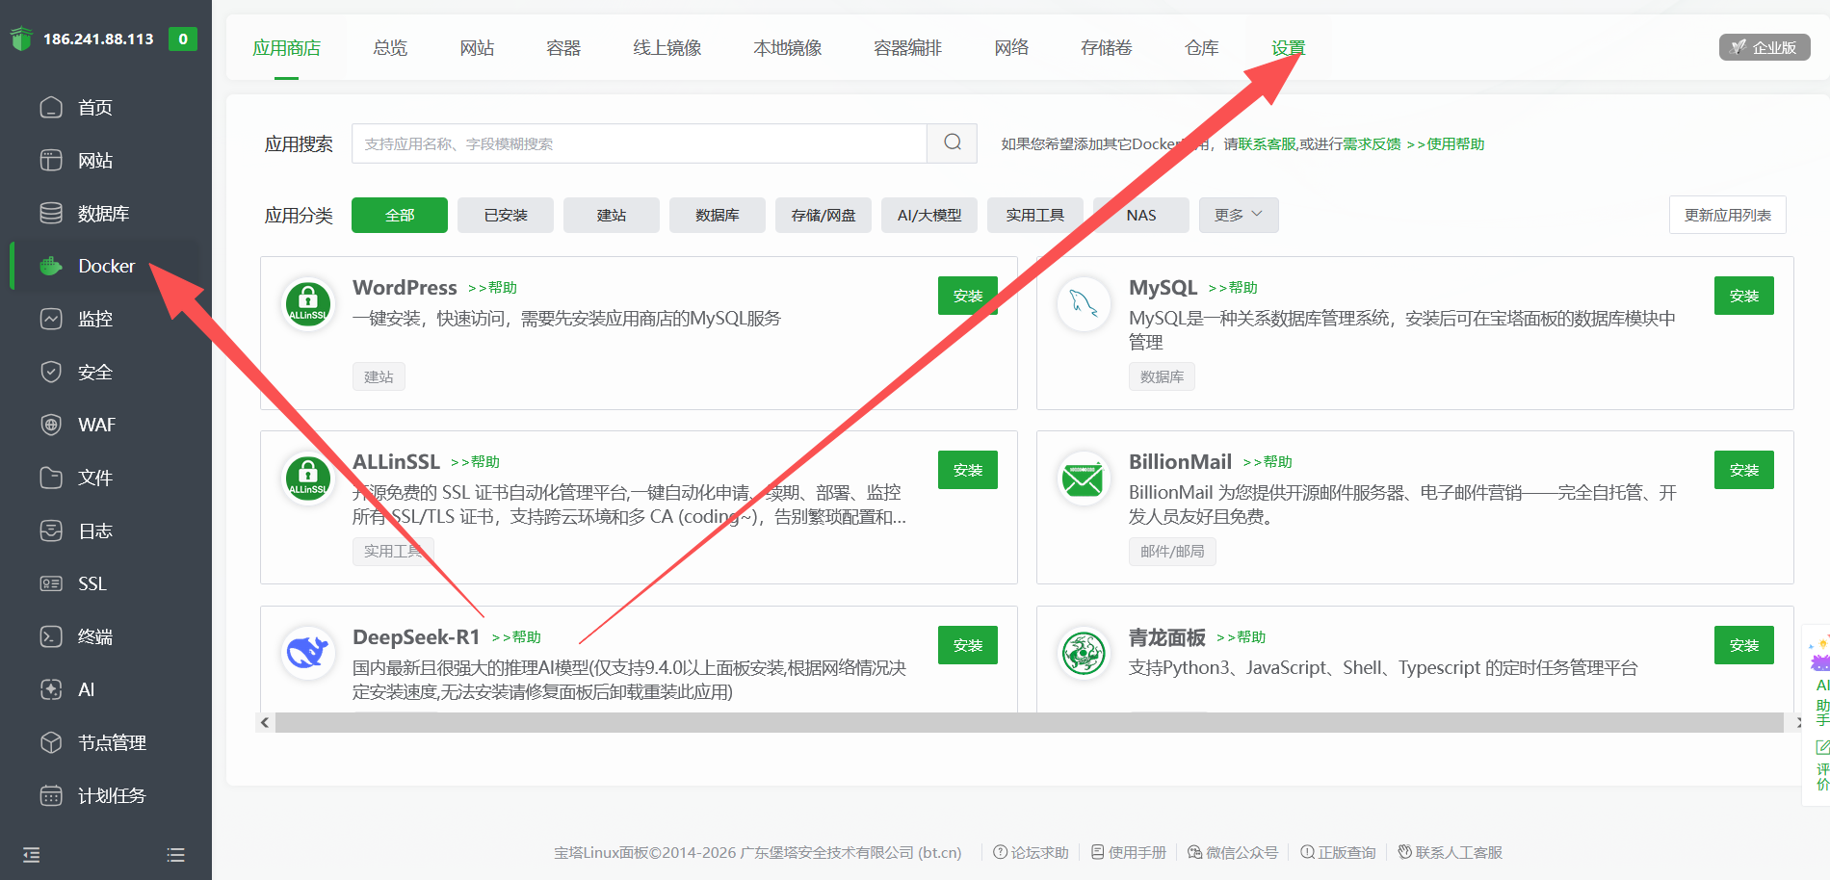1830x880 pixels.
Task: Open the 存储卷 tab
Action: tap(1107, 48)
